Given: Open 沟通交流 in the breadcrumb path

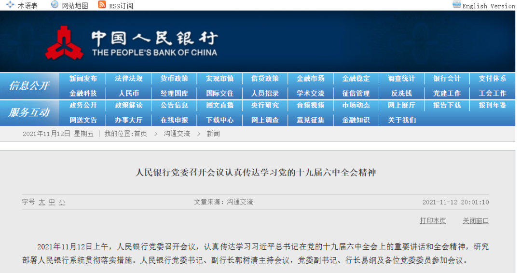Looking at the screenshot, I should click(x=177, y=134).
